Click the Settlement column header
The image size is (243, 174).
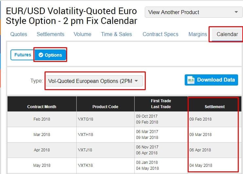pos(215,106)
